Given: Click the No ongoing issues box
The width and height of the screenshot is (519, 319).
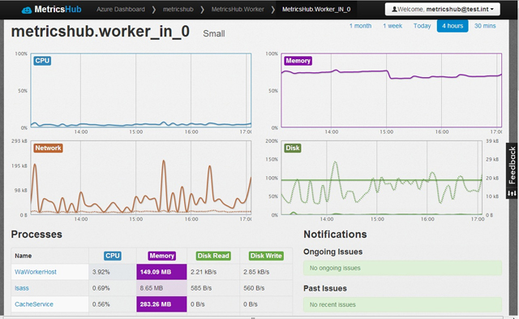Looking at the screenshot, I should pyautogui.click(x=402, y=268).
